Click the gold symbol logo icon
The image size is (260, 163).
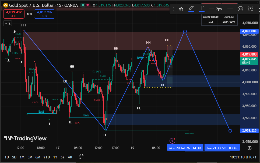point(6,5)
